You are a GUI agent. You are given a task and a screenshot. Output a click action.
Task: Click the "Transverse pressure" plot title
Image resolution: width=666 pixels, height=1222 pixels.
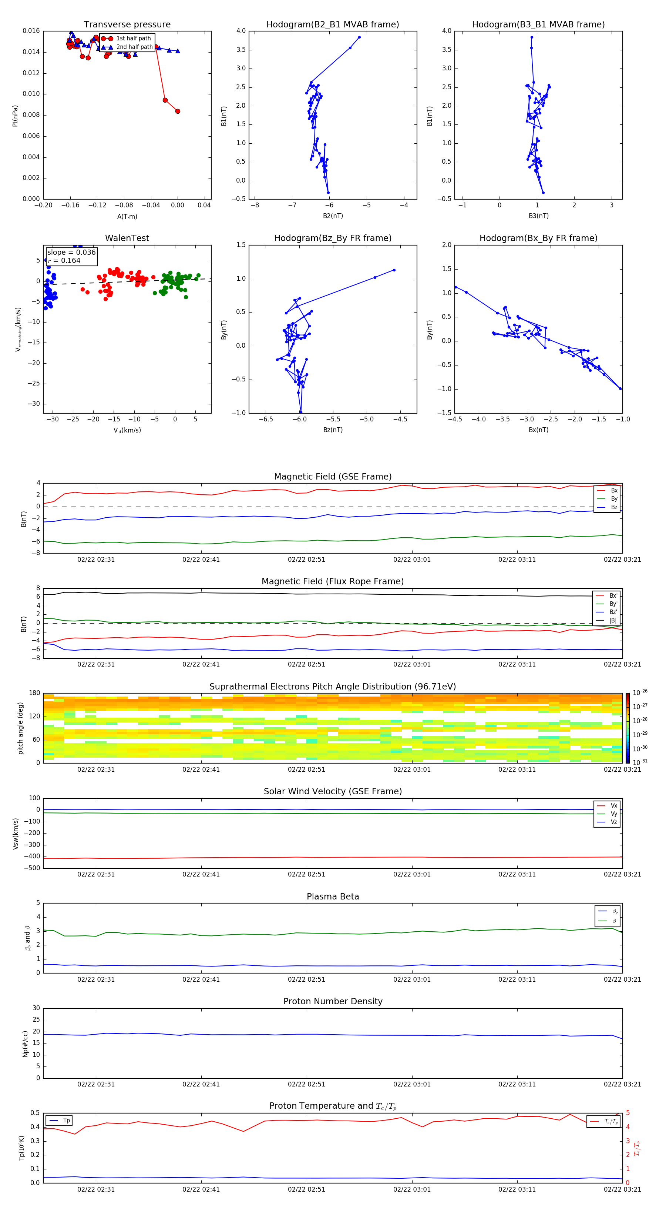pyautogui.click(x=127, y=24)
